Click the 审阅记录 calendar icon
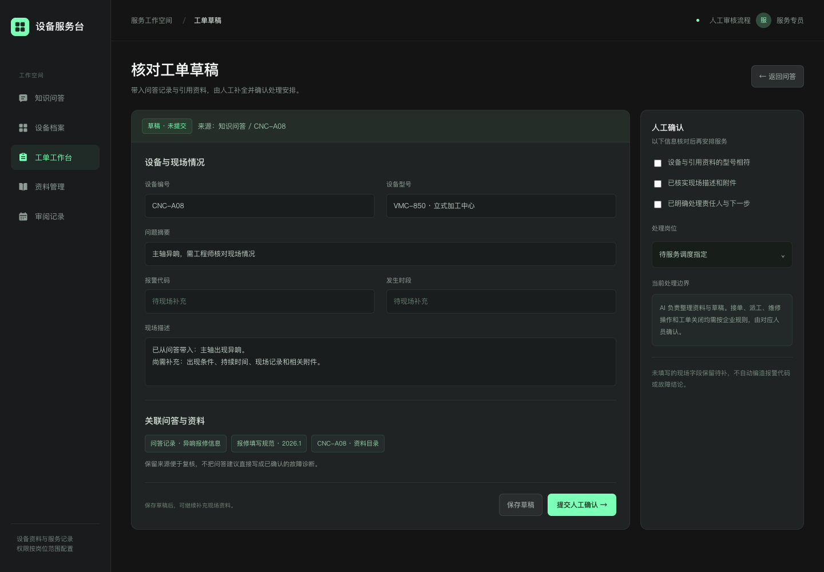Screen dimensions: 824x572 click(x=23, y=217)
